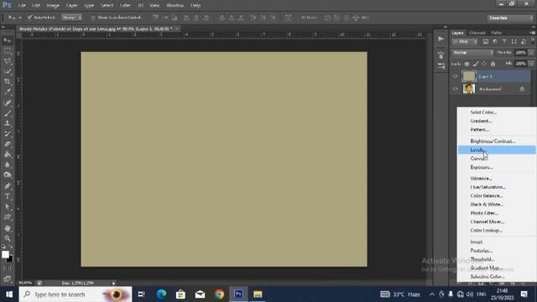Toggle the Auto-Select checkbox
Screen dimensions: 537x302
[x=30, y=17]
